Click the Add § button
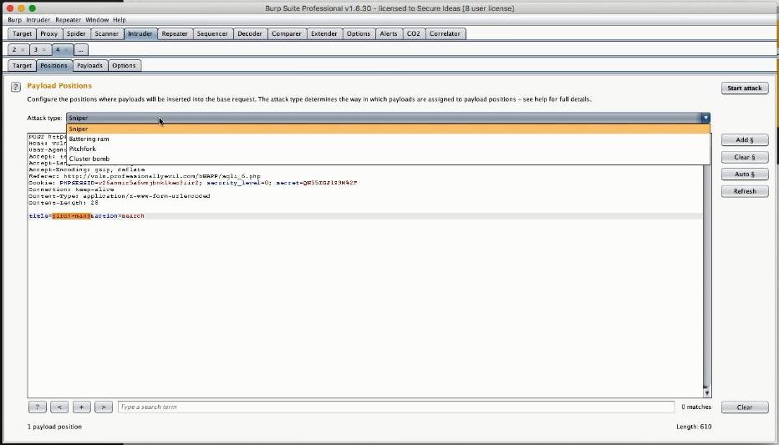 point(744,140)
